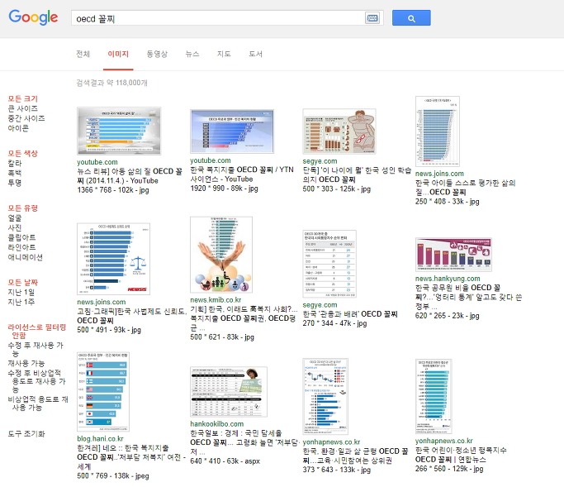The height and width of the screenshot is (487, 564).
Task: Choose 비상업적 용도로 재사용 가능 filter
Action: pyautogui.click(x=38, y=403)
